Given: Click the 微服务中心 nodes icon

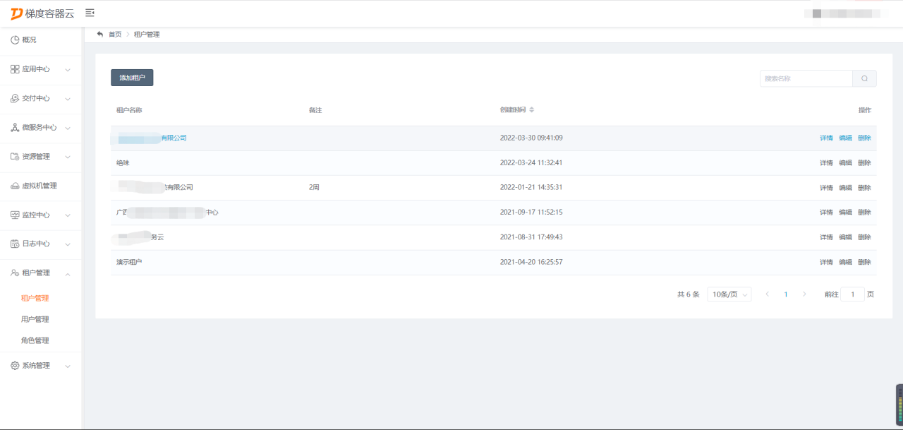Looking at the screenshot, I should tap(15, 128).
